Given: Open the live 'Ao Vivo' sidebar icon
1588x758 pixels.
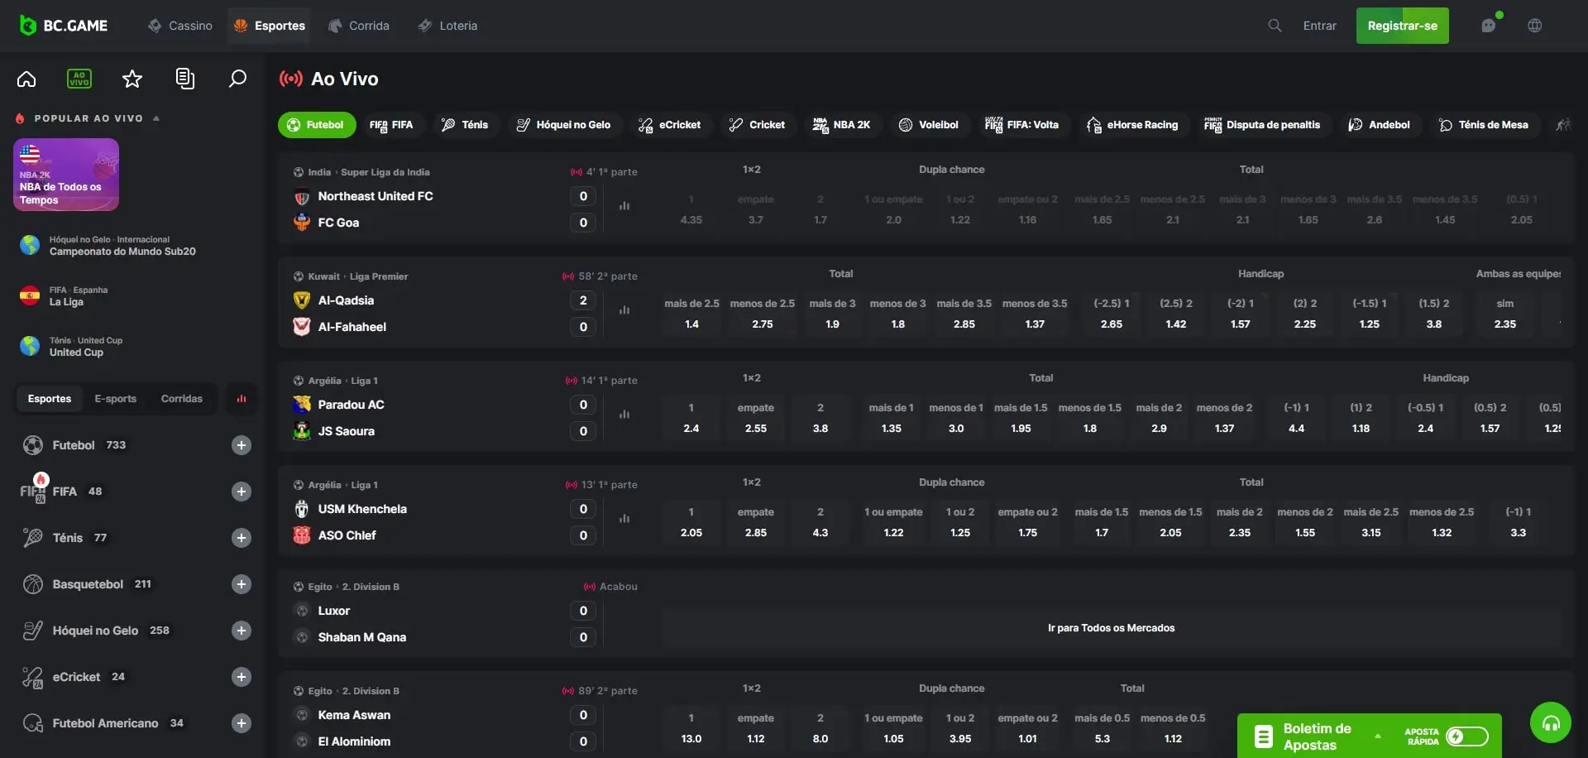Looking at the screenshot, I should coord(79,79).
